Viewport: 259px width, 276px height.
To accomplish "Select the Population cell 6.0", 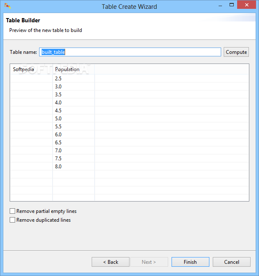I will click(x=74, y=135).
